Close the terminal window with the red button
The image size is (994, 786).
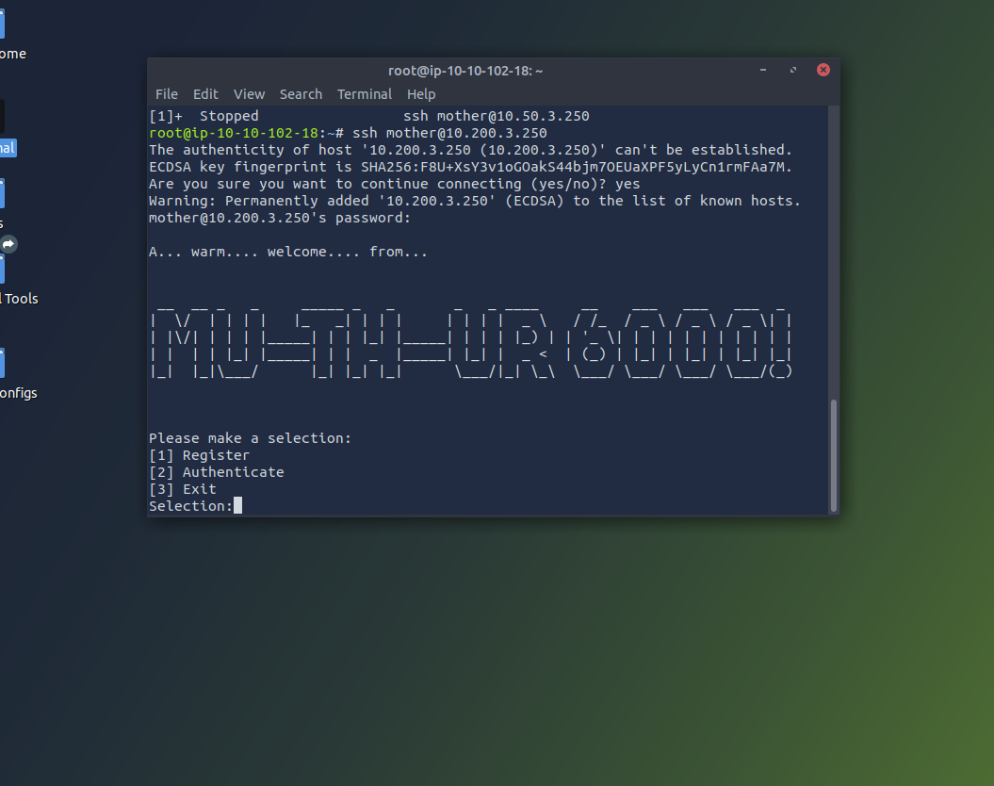[x=823, y=70]
